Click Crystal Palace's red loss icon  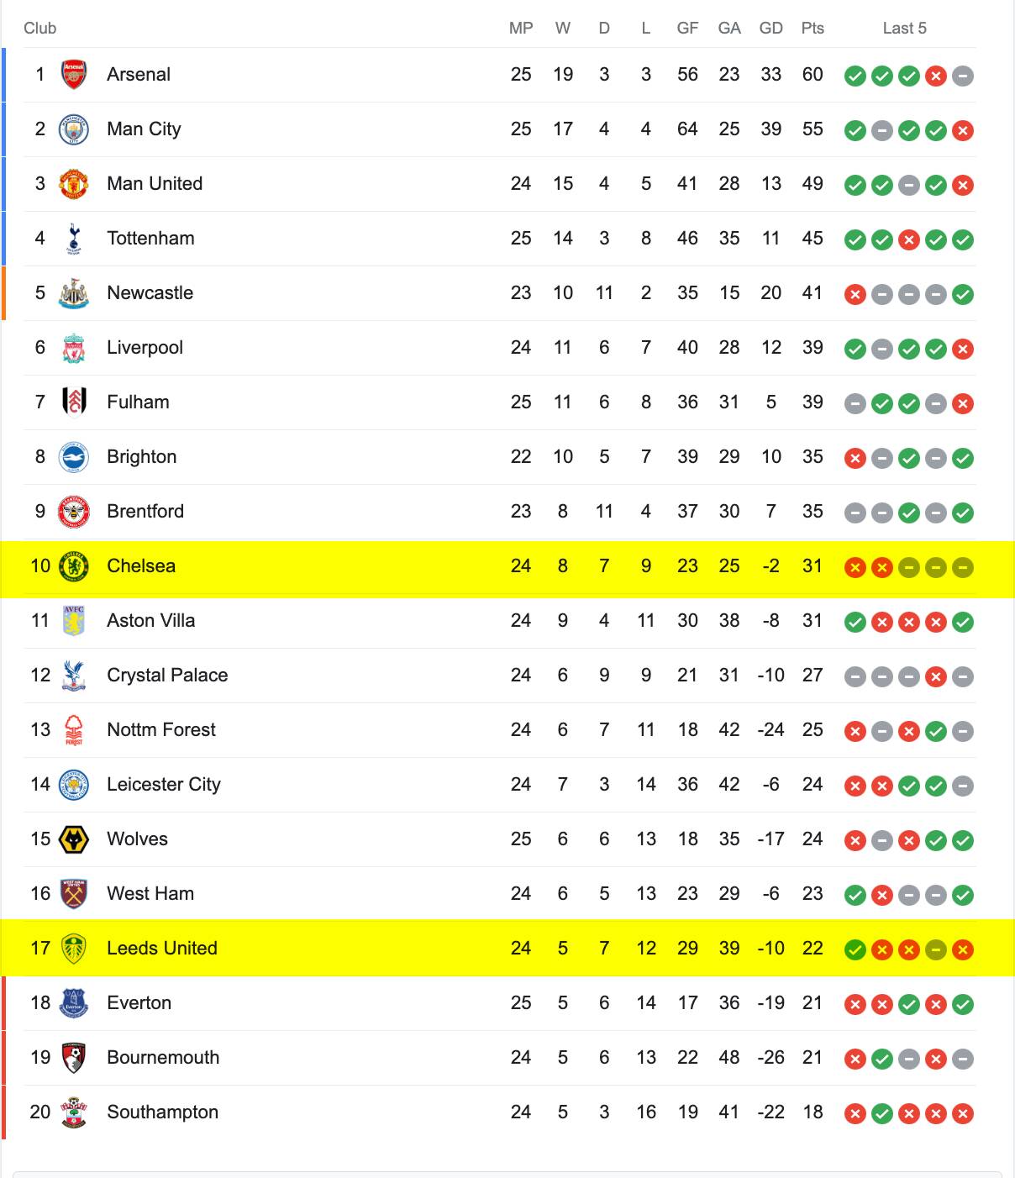point(936,677)
